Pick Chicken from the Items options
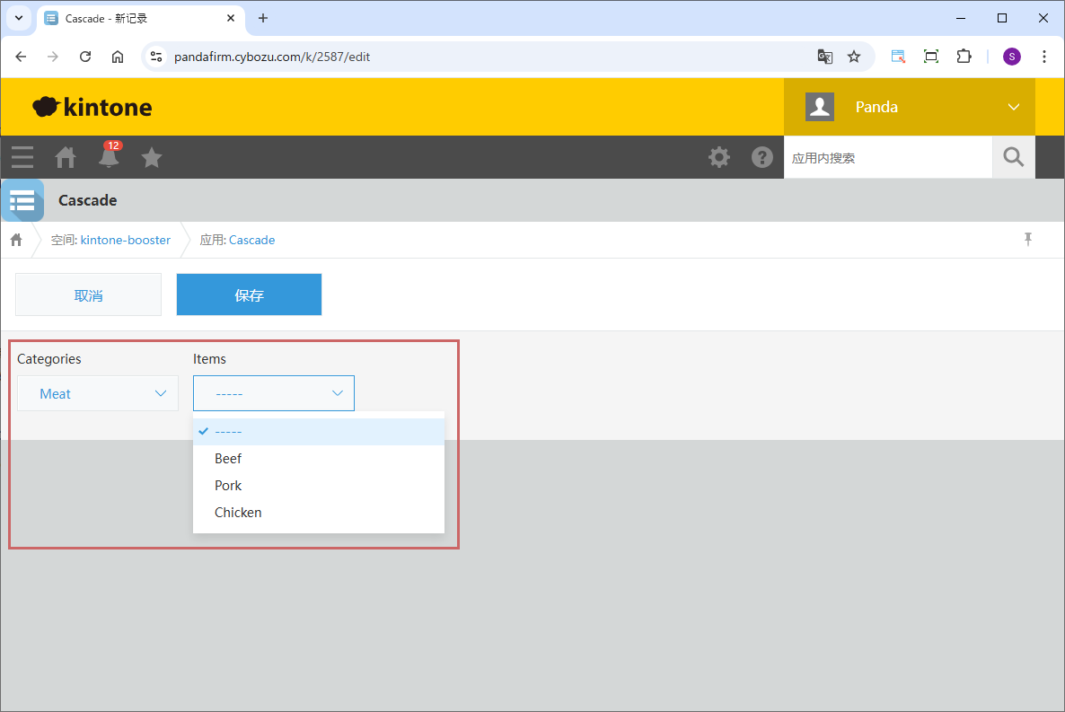This screenshot has width=1065, height=712. click(x=238, y=513)
